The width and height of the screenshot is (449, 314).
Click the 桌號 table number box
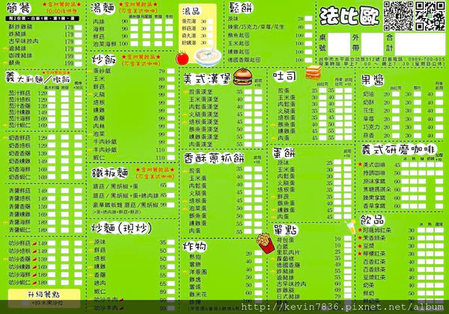[x=339, y=44]
